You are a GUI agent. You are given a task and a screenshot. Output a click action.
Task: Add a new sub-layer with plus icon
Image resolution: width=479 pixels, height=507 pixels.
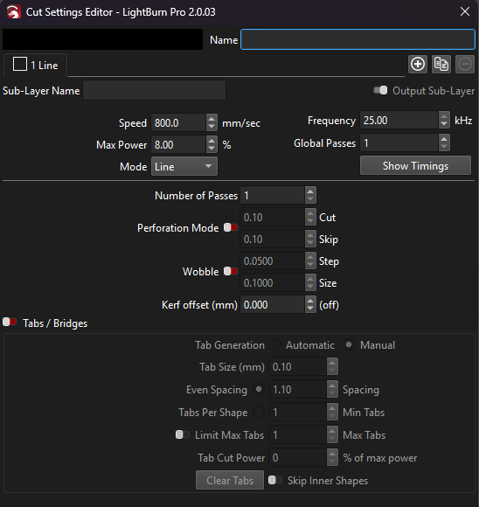pos(418,65)
